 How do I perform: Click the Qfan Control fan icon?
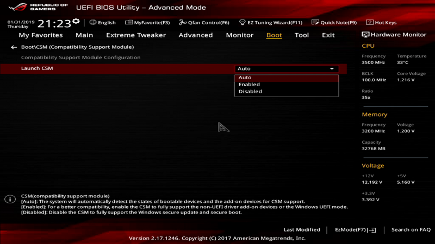[183, 22]
